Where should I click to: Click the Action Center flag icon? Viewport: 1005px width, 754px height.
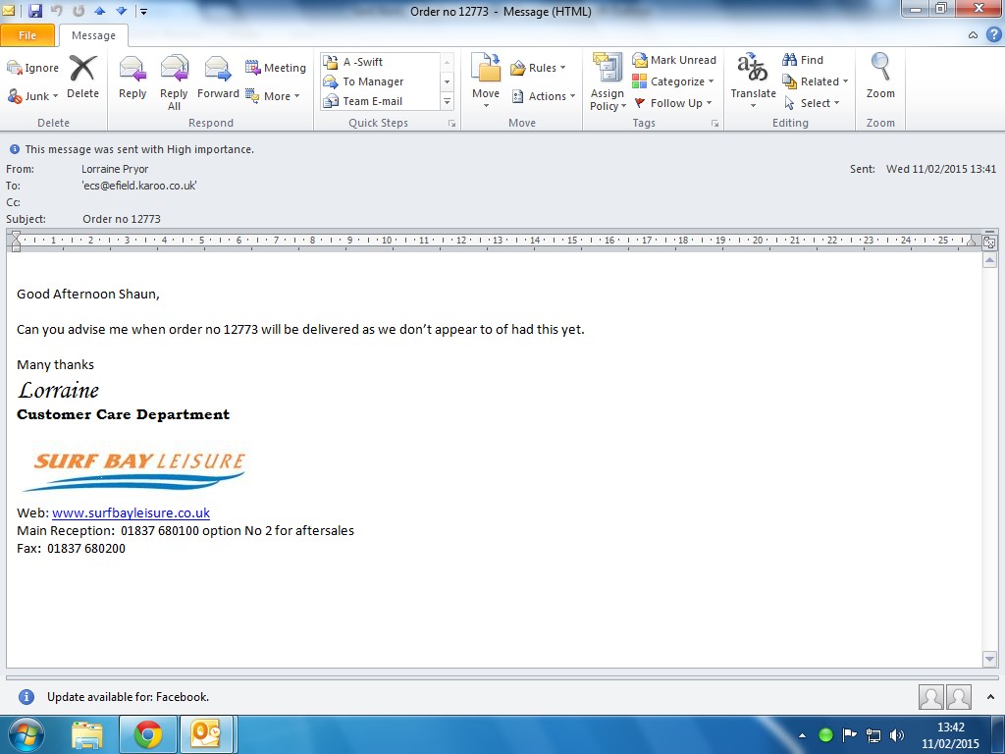coord(849,734)
